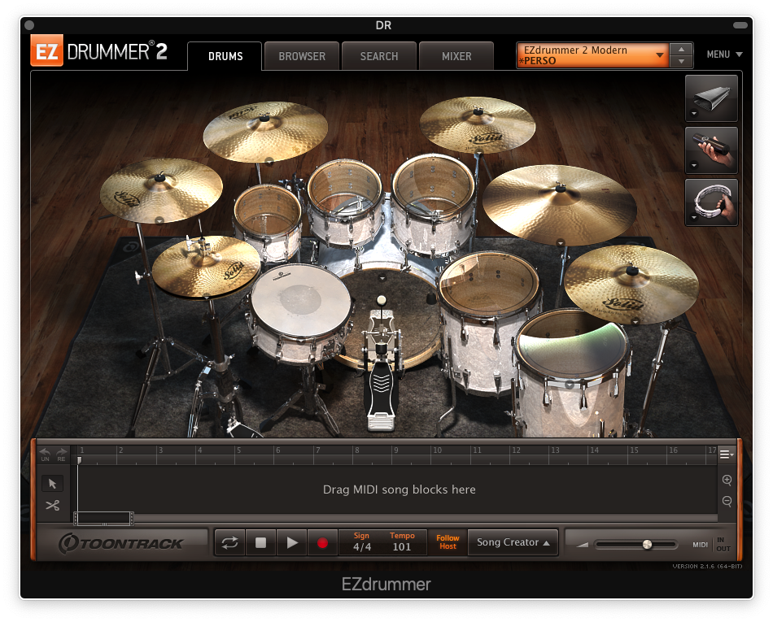The image size is (773, 622).
Task: Expand shaker instrument options arrow
Action: point(694,166)
